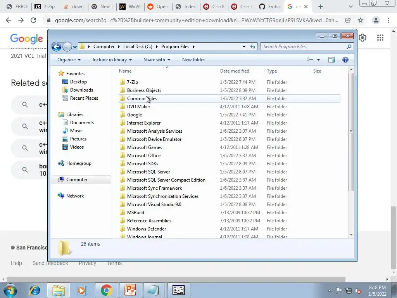The width and height of the screenshot is (397, 298).
Task: Select the MSBuild folder icon
Action: click(x=122, y=212)
